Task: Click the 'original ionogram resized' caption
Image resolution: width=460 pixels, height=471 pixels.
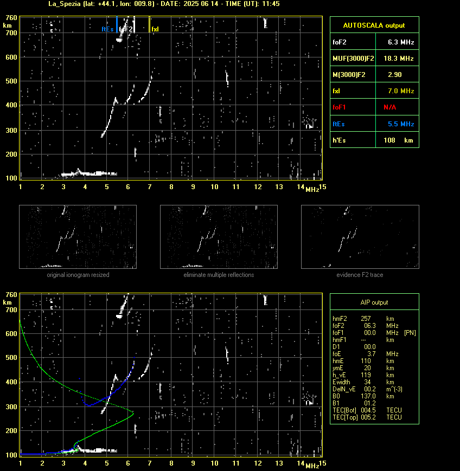Action: (78, 275)
